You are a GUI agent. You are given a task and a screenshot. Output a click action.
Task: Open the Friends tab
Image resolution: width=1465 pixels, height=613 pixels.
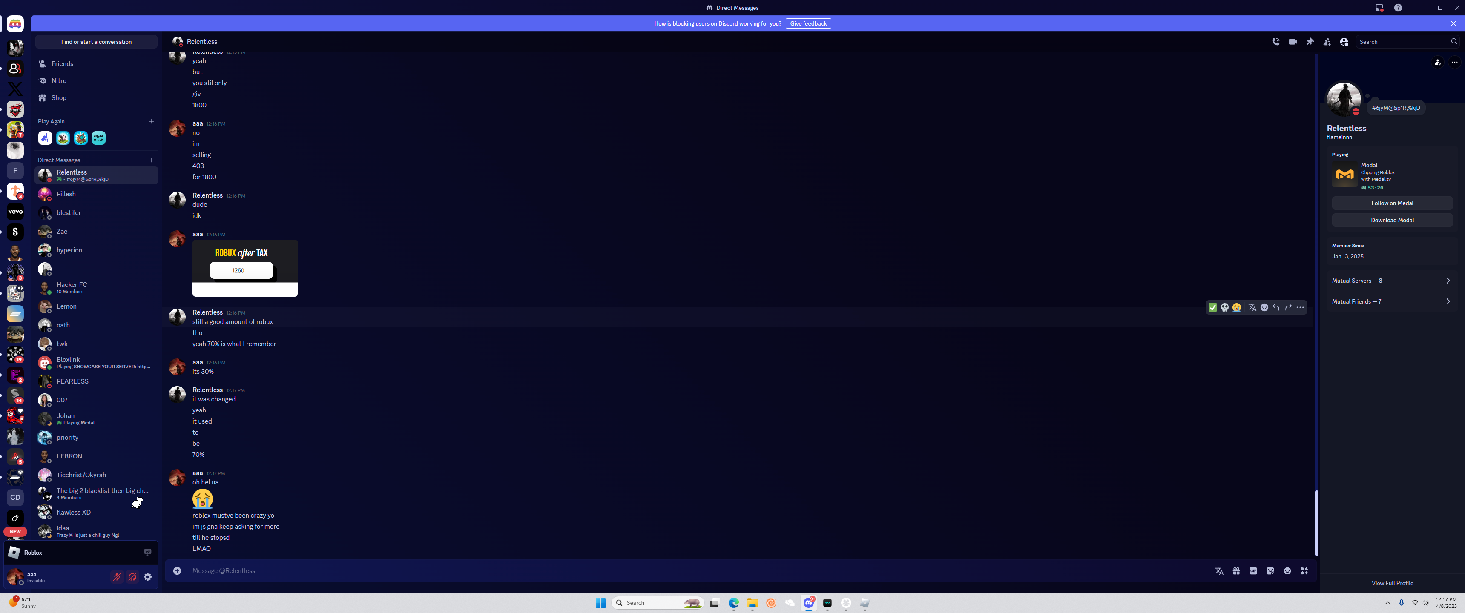62,64
